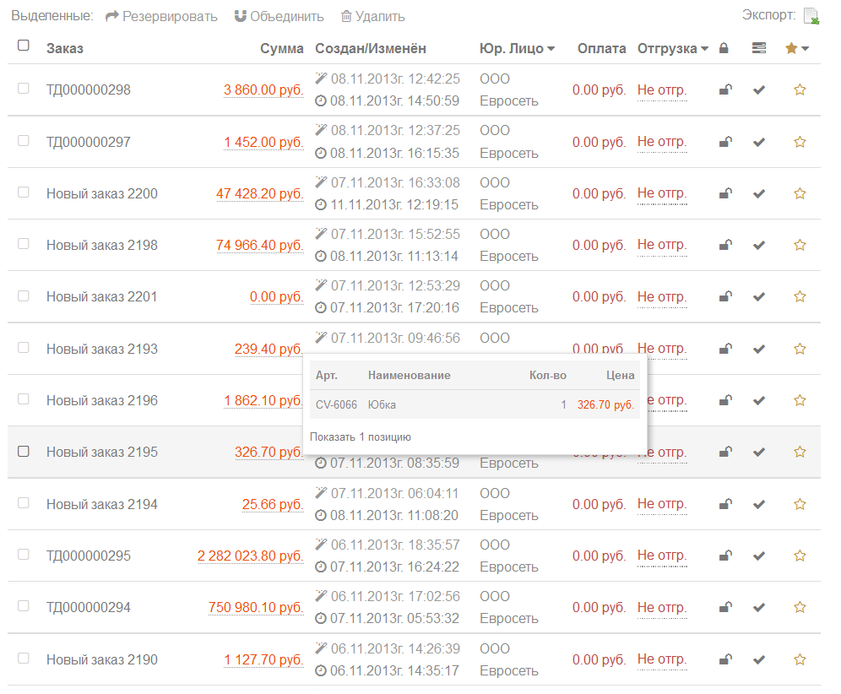Click Объединить to merge selected orders
841x694 pixels.
[x=279, y=16]
